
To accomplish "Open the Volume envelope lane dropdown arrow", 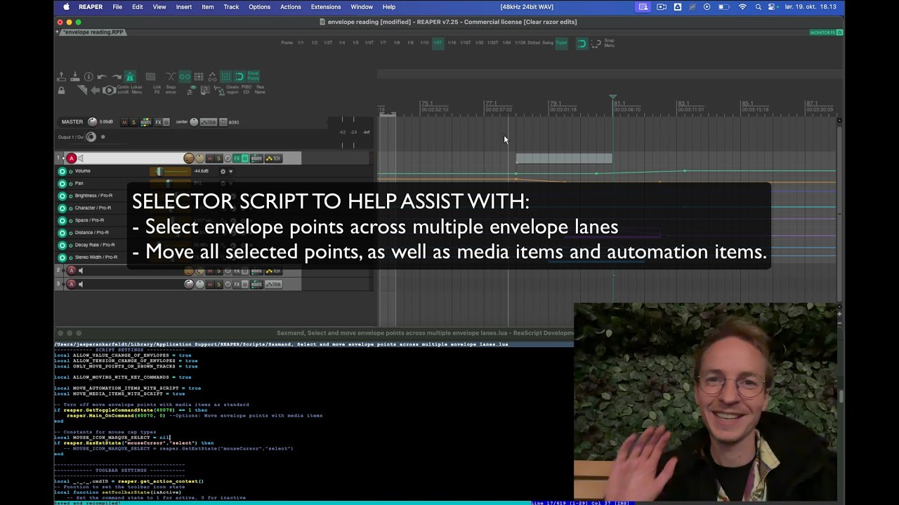I will click(231, 171).
